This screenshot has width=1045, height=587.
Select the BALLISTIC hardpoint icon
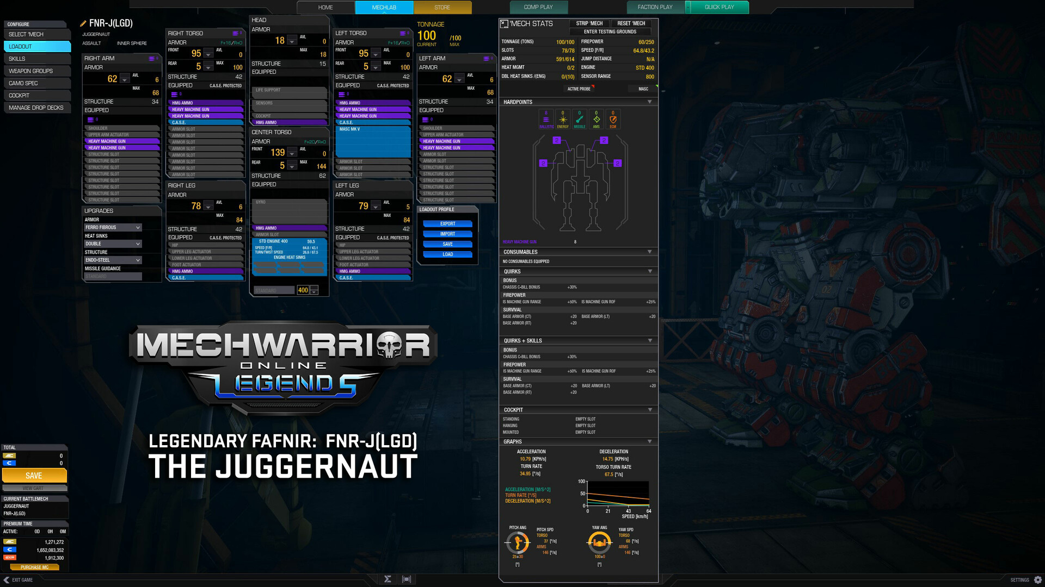(546, 118)
